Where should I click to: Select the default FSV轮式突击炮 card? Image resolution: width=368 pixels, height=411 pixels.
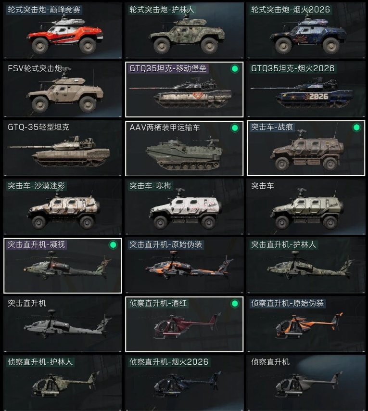63,89
